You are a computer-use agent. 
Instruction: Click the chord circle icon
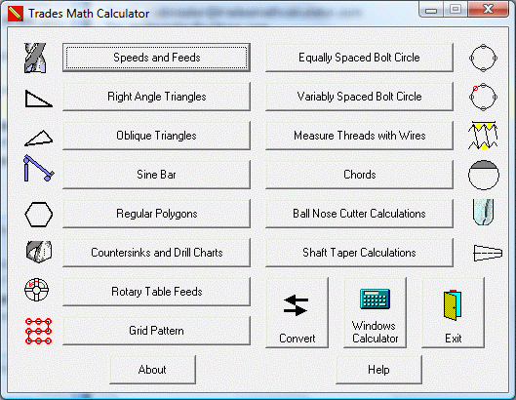(484, 175)
